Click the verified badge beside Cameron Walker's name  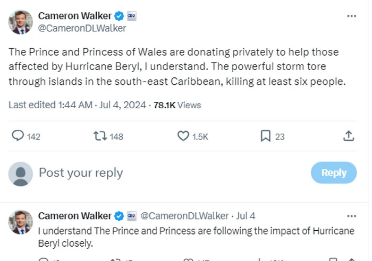coord(119,16)
